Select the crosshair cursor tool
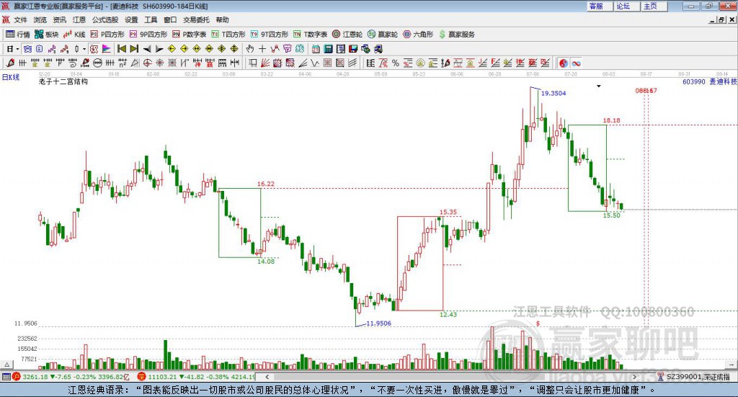The height and width of the screenshot is (397, 738). tap(262, 48)
